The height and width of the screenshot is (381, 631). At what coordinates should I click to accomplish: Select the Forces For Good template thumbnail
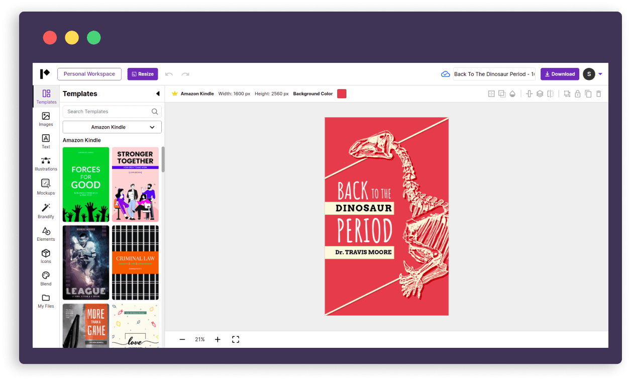coord(86,184)
